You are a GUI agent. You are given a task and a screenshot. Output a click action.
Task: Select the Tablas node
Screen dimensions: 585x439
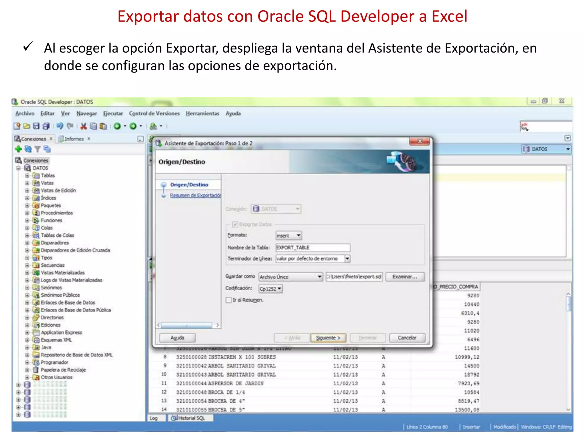[48, 175]
